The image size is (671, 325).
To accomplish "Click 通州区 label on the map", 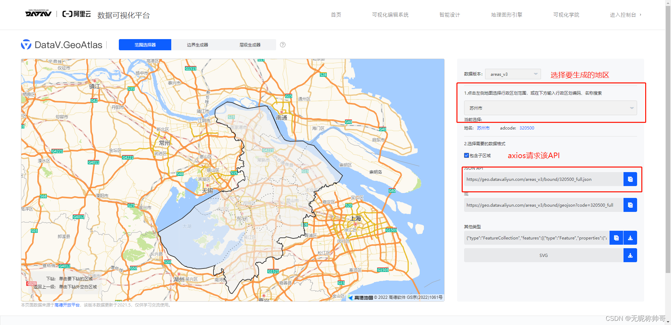I will point(304,99).
